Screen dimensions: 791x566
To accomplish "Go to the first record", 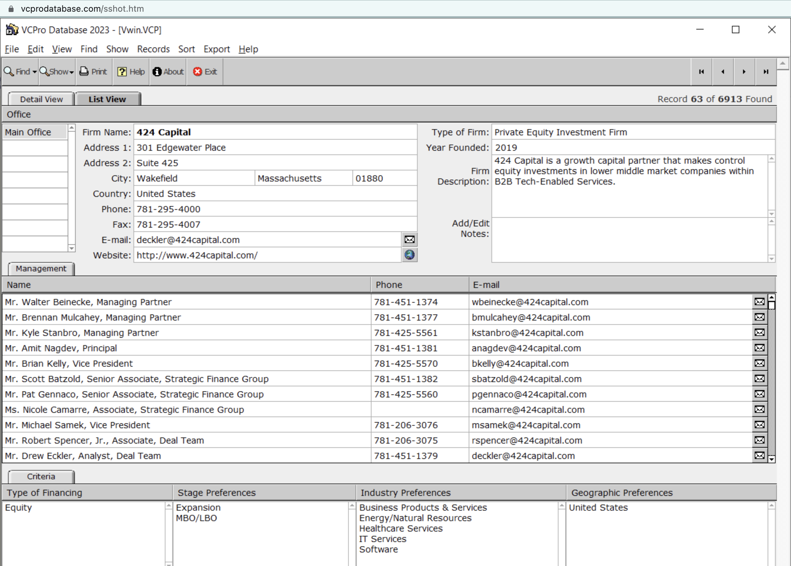I will [x=701, y=71].
